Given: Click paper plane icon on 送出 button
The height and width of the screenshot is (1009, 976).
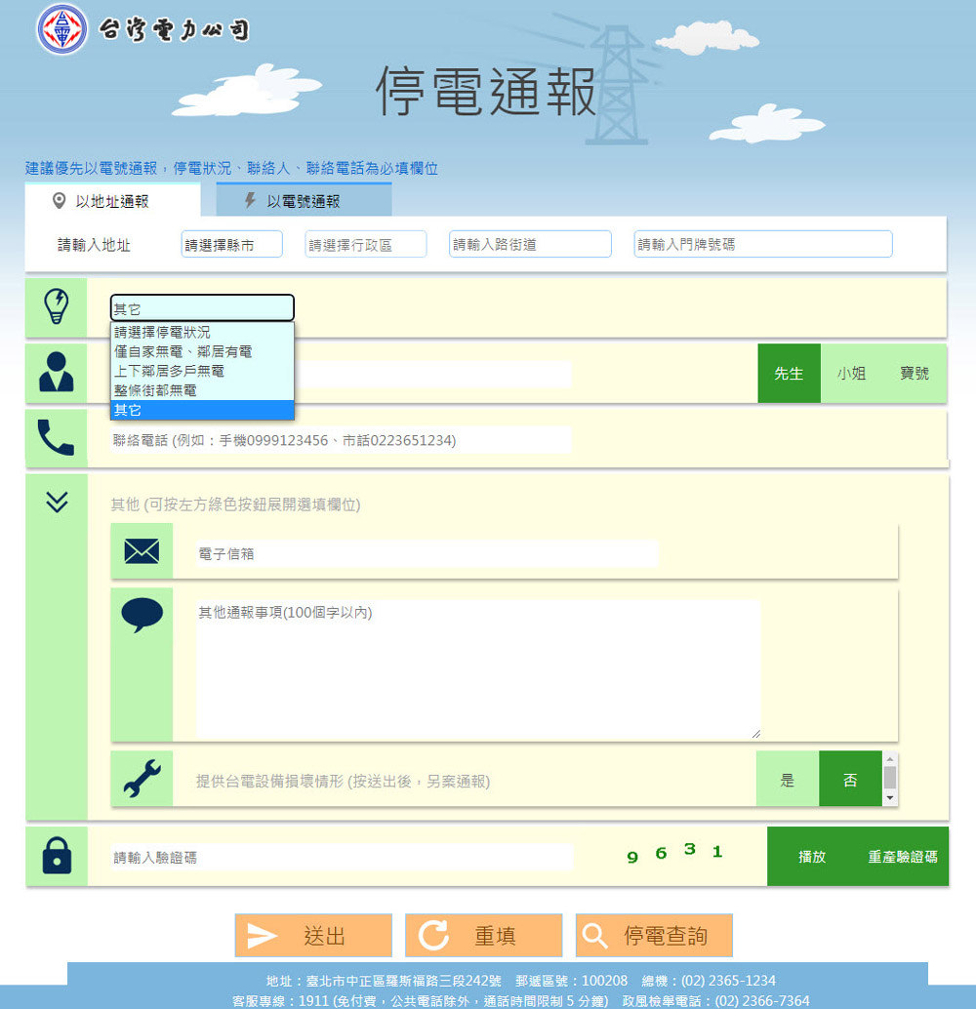Looking at the screenshot, I should (x=262, y=936).
